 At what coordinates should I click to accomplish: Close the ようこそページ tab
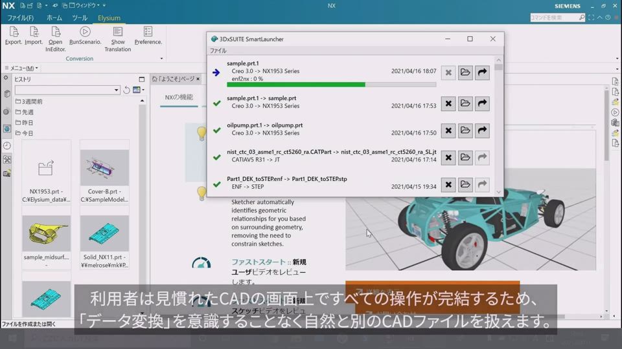pos(198,79)
